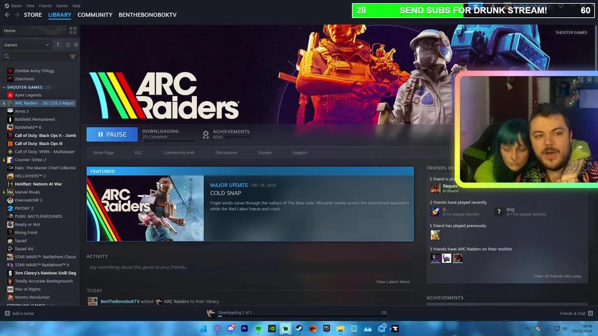Viewport: 598px width, 336px height.
Task: Switch to the COMMUNITY tab
Action: pos(95,15)
